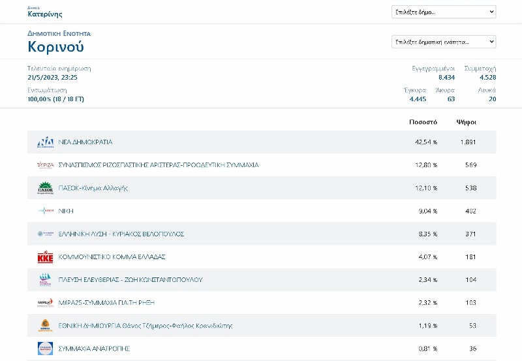Select the vote count 569

tap(470, 165)
